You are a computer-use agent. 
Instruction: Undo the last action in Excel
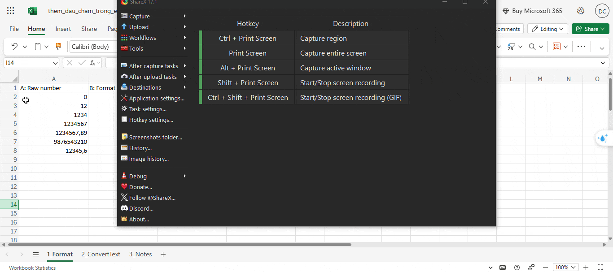tap(14, 47)
